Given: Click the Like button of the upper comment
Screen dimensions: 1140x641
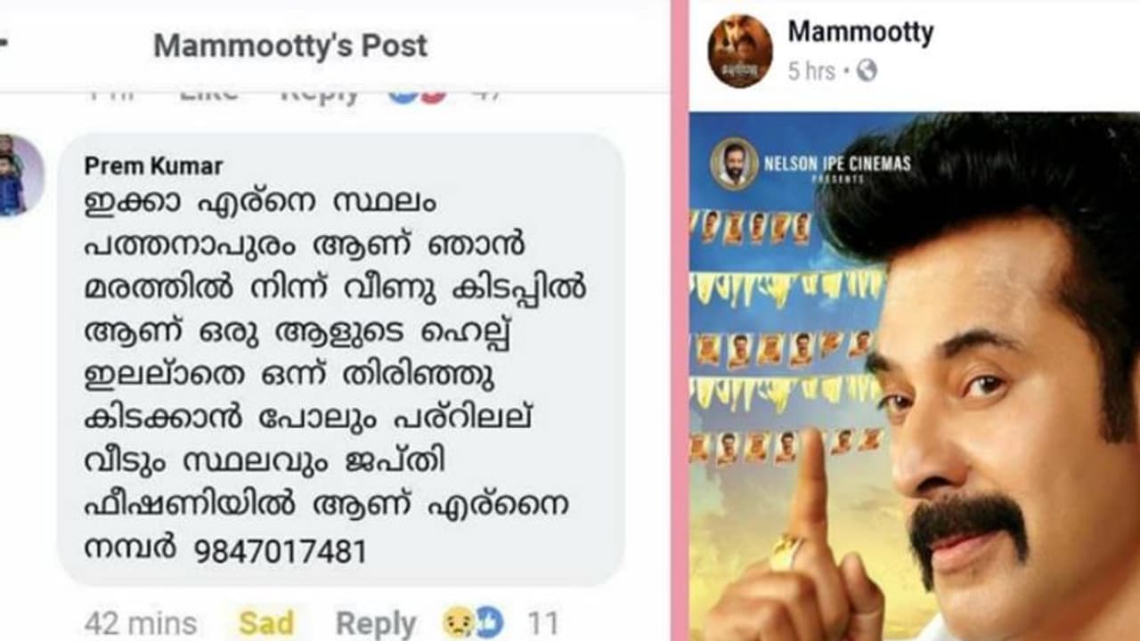Looking at the screenshot, I should point(208,93).
